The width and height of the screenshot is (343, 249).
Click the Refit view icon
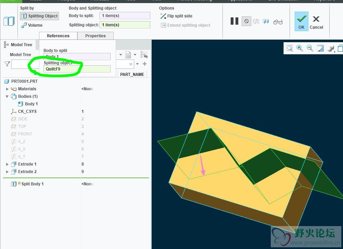[289, 48]
